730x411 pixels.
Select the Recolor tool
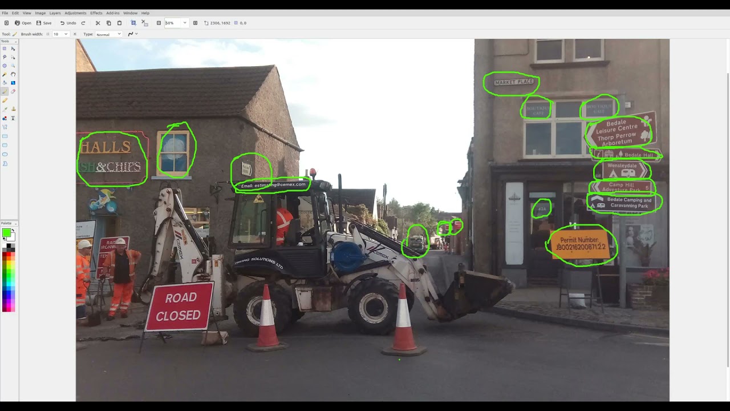5,118
